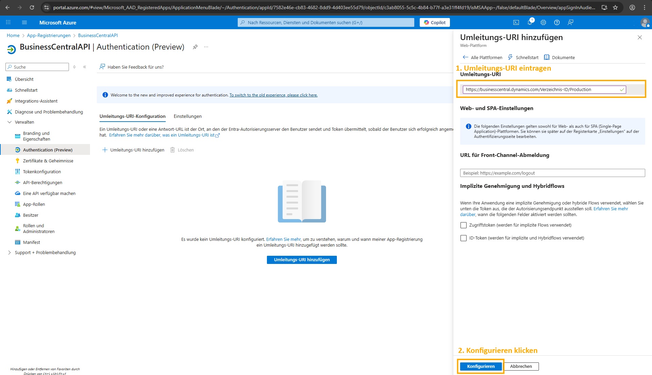
Task: Open more options ellipsis beside the title
Action: [x=206, y=47]
